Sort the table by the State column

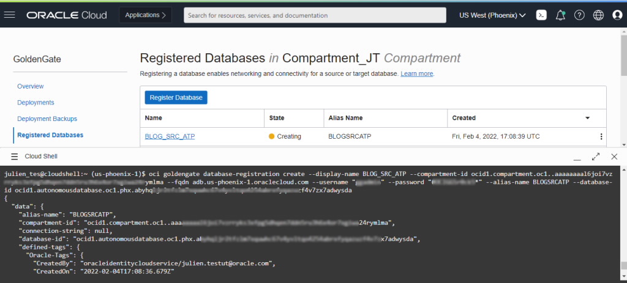pos(277,118)
